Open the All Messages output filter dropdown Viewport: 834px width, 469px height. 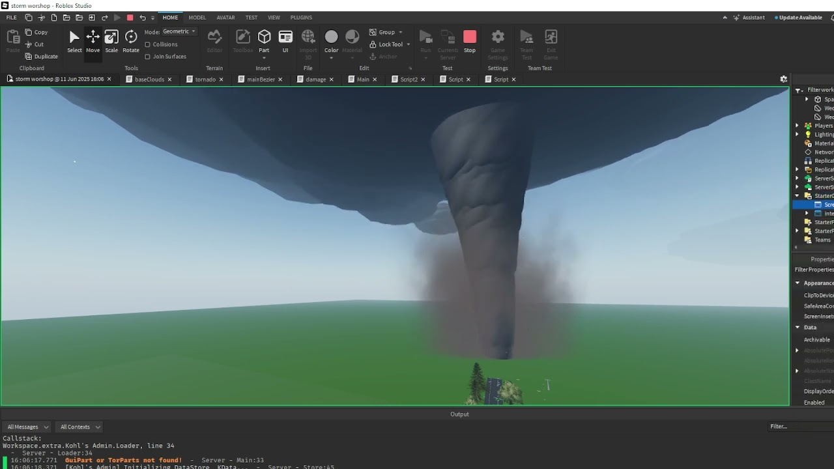tap(27, 427)
